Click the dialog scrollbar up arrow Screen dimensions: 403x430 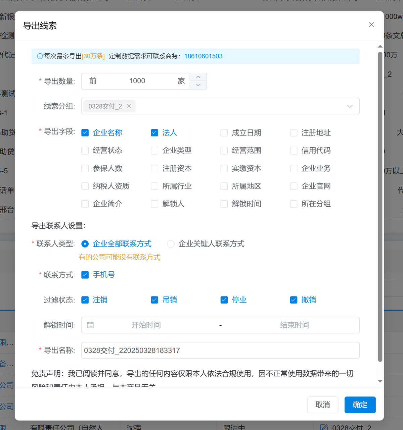pyautogui.click(x=380, y=46)
